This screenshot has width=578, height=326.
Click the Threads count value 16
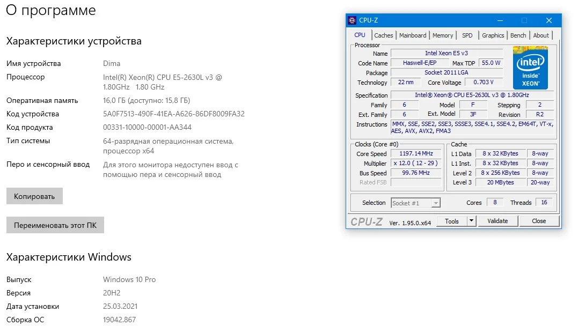coord(544,202)
